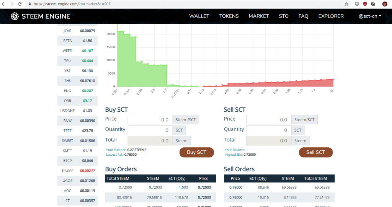Image resolution: width=392 pixels, height=207 pixels.
Task: Open the browser profile avatar
Action: (x=384, y=4)
